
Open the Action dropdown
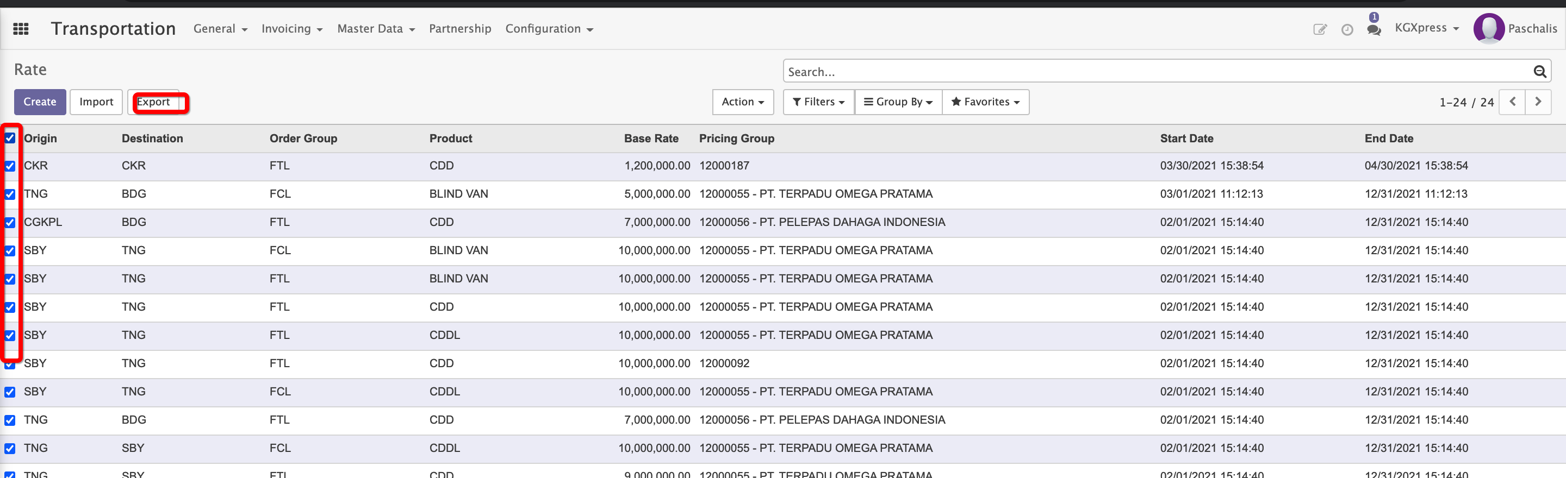coord(742,102)
